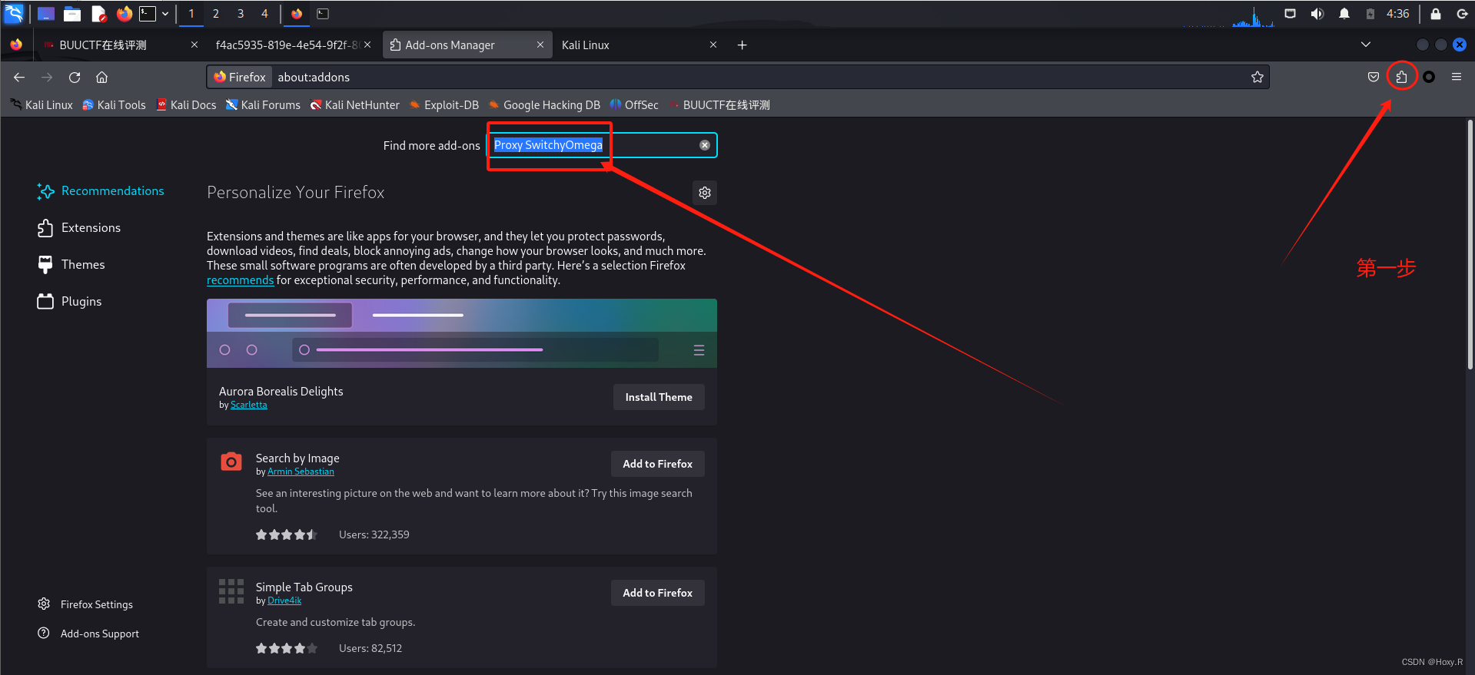Add Simple Tab Groups to Firefox
The image size is (1475, 675).
(x=658, y=593)
